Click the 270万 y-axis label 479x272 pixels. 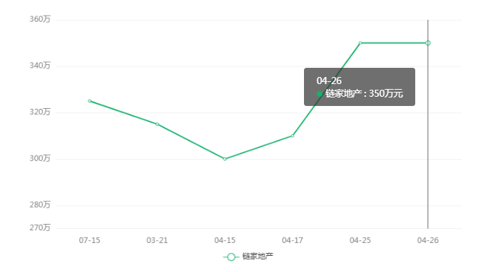[x=40, y=227]
